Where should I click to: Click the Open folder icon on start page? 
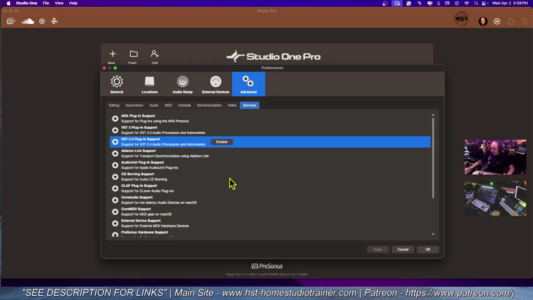(x=134, y=54)
